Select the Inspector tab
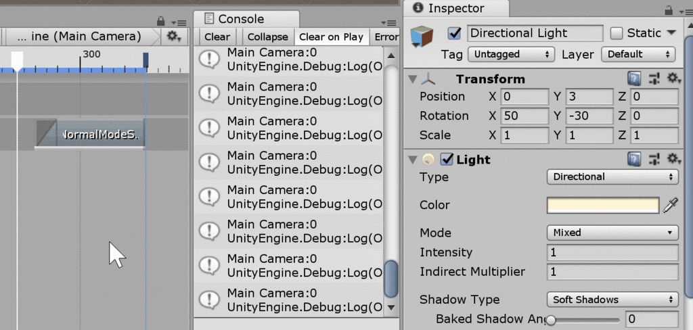Image resolution: width=693 pixels, height=330 pixels. 455,8
